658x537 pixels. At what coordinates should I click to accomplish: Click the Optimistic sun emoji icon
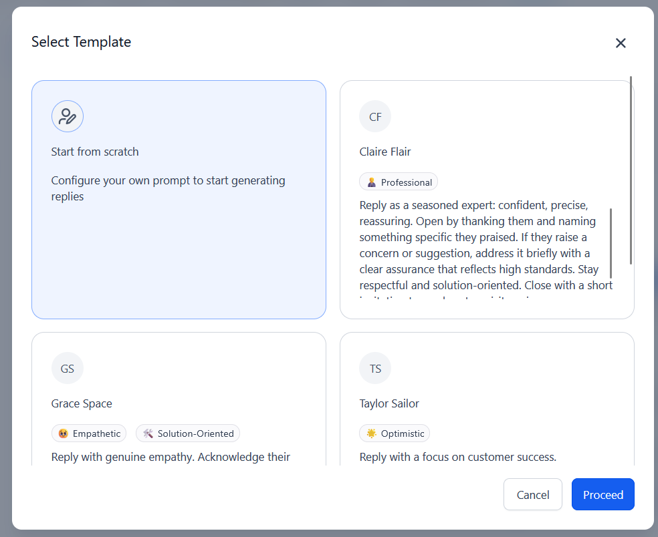371,433
